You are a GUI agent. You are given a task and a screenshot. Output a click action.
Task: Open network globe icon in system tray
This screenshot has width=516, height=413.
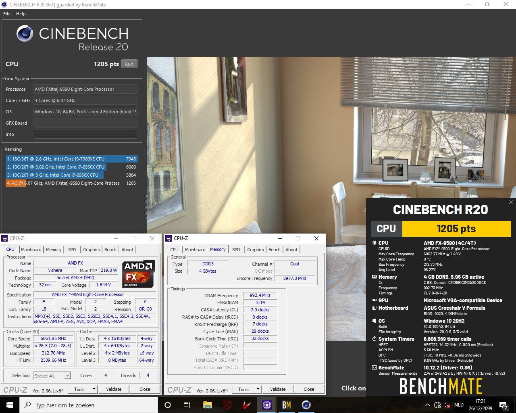(437, 405)
